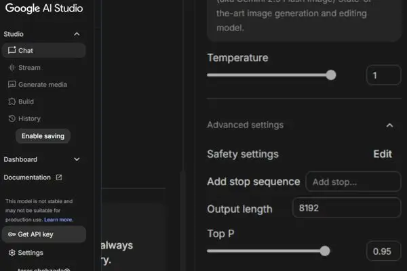Click the Enable saving button
Screen dimensions: 407x271
[x=43, y=136]
